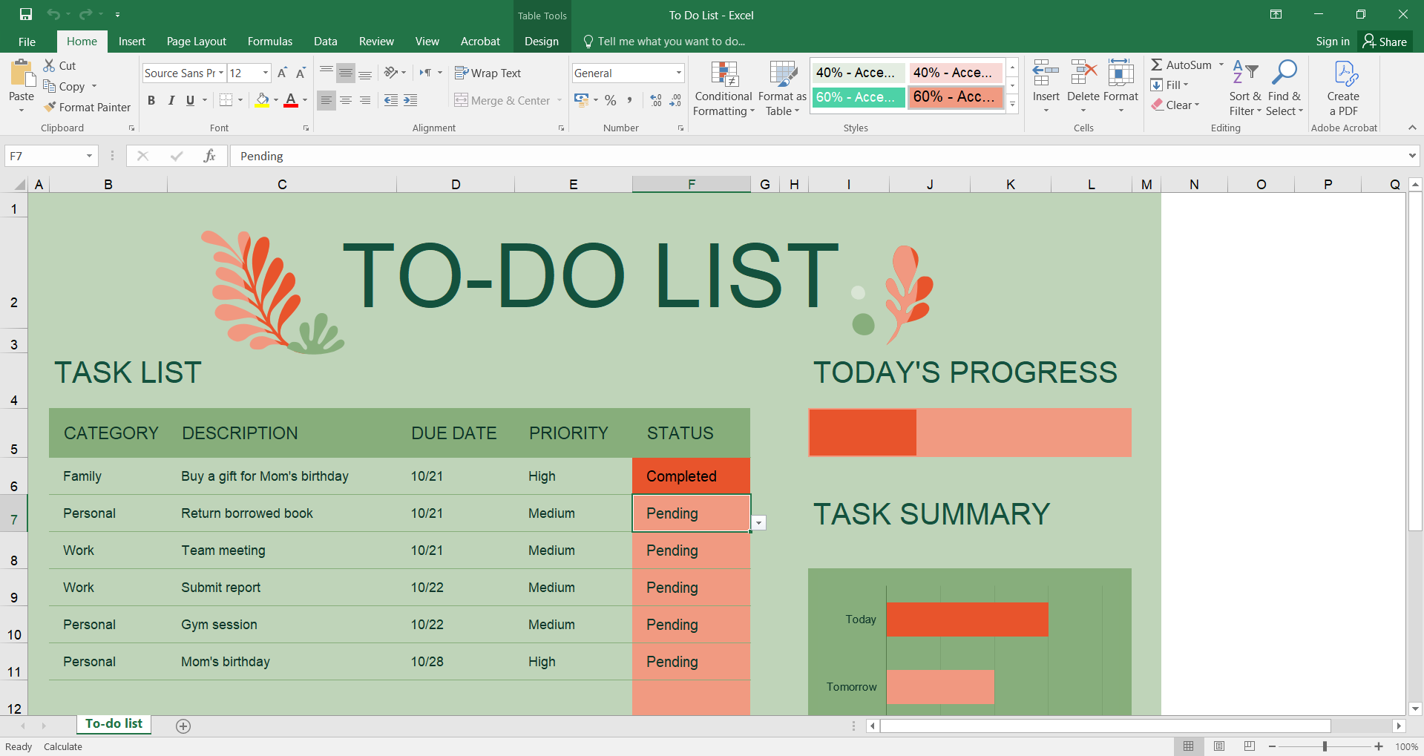Screen dimensions: 1424x756
Task: Click Sign in link
Action: pos(1332,42)
